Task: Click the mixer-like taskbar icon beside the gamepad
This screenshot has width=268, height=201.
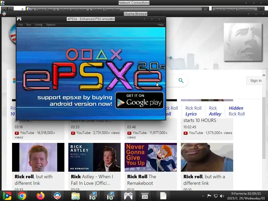Action: point(145,196)
